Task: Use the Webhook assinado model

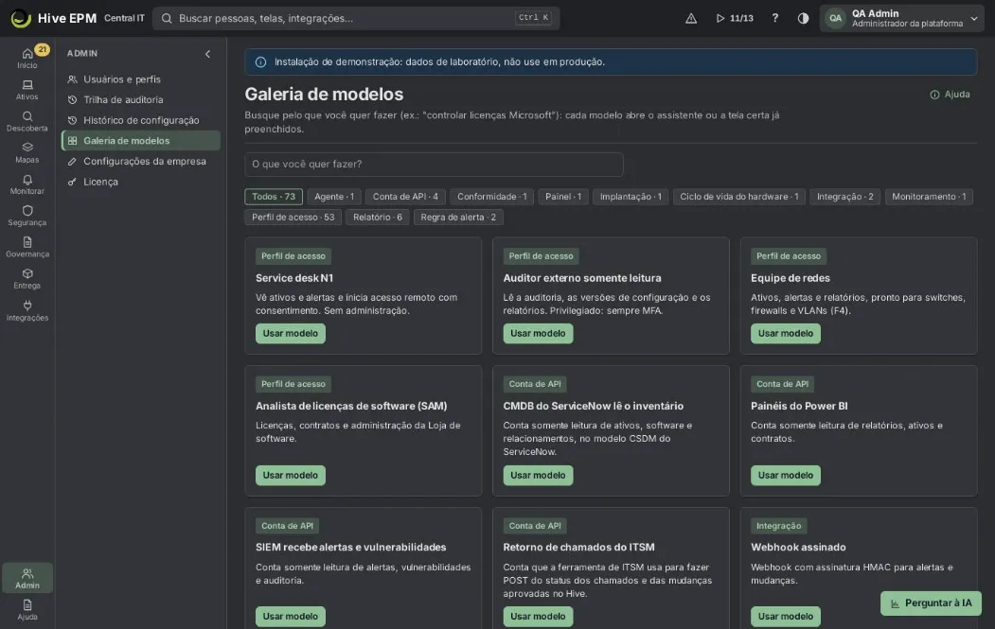Action: (x=786, y=617)
